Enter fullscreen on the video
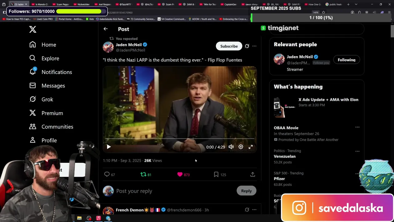Viewport: 394px width, 222px height. (251, 147)
